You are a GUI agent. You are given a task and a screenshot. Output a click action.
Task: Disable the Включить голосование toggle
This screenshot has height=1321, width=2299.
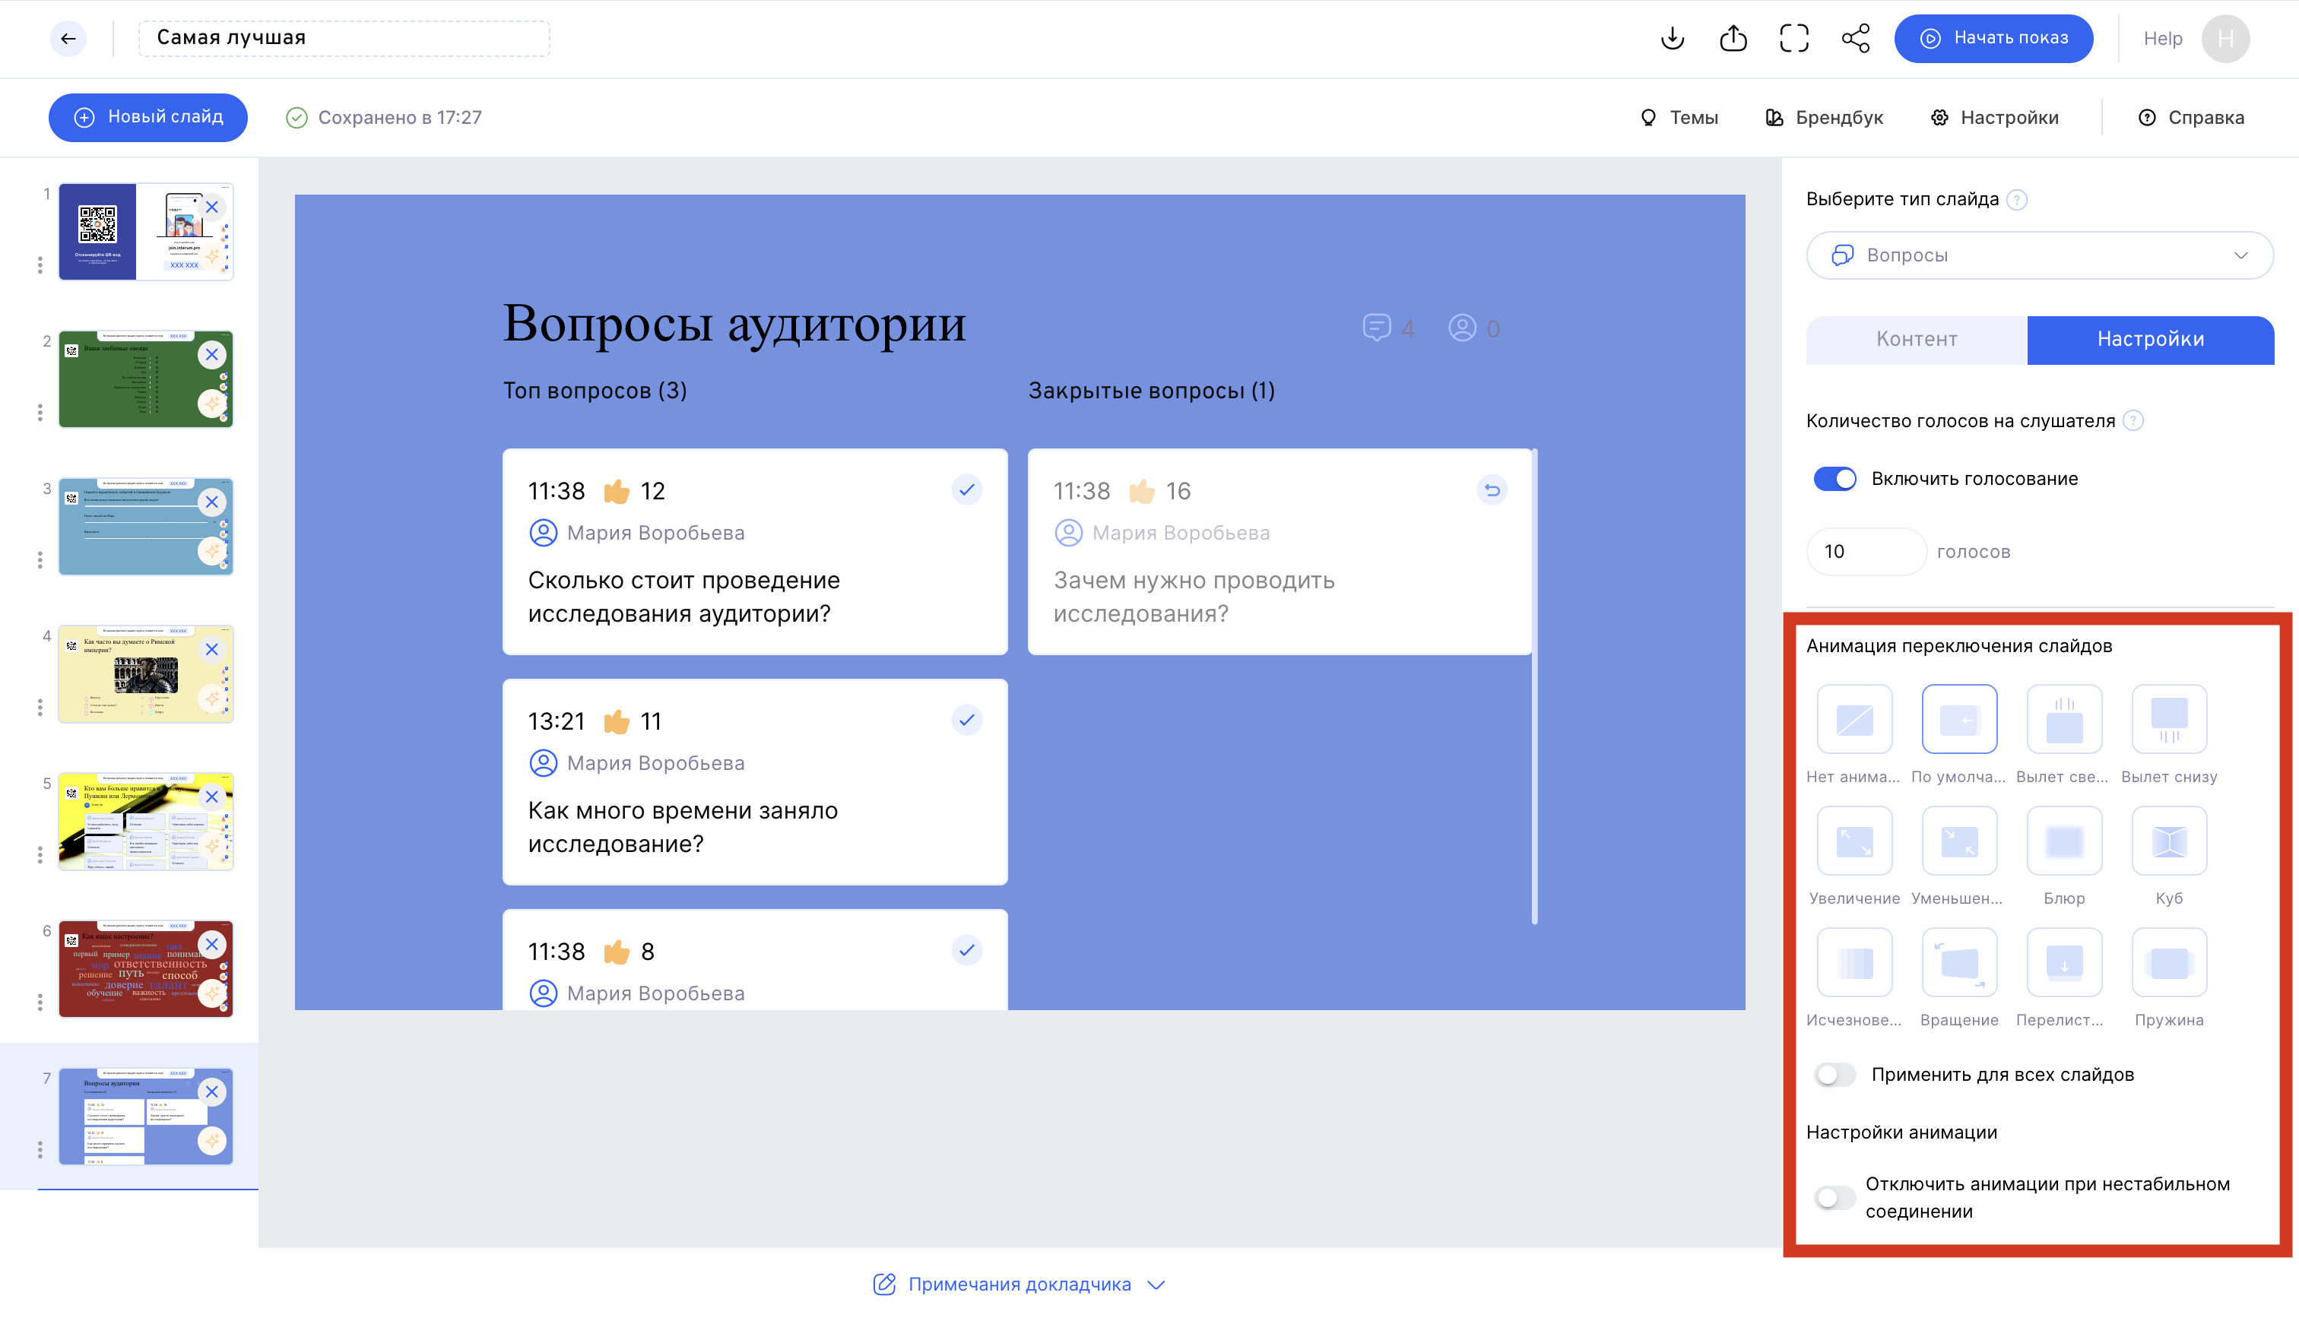click(1834, 478)
